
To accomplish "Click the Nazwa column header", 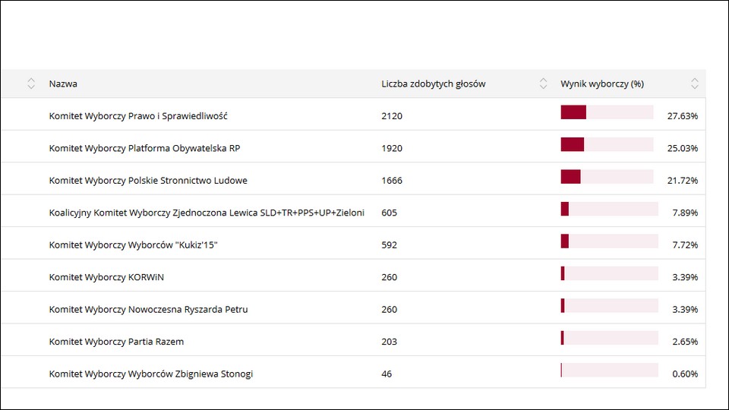I will pyautogui.click(x=63, y=84).
